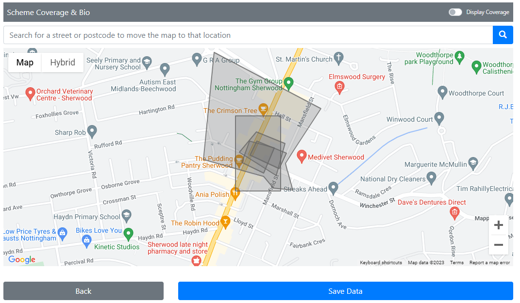The image size is (520, 303).
Task: Click the Dave's Dentures Direct pin
Action: 454,213
